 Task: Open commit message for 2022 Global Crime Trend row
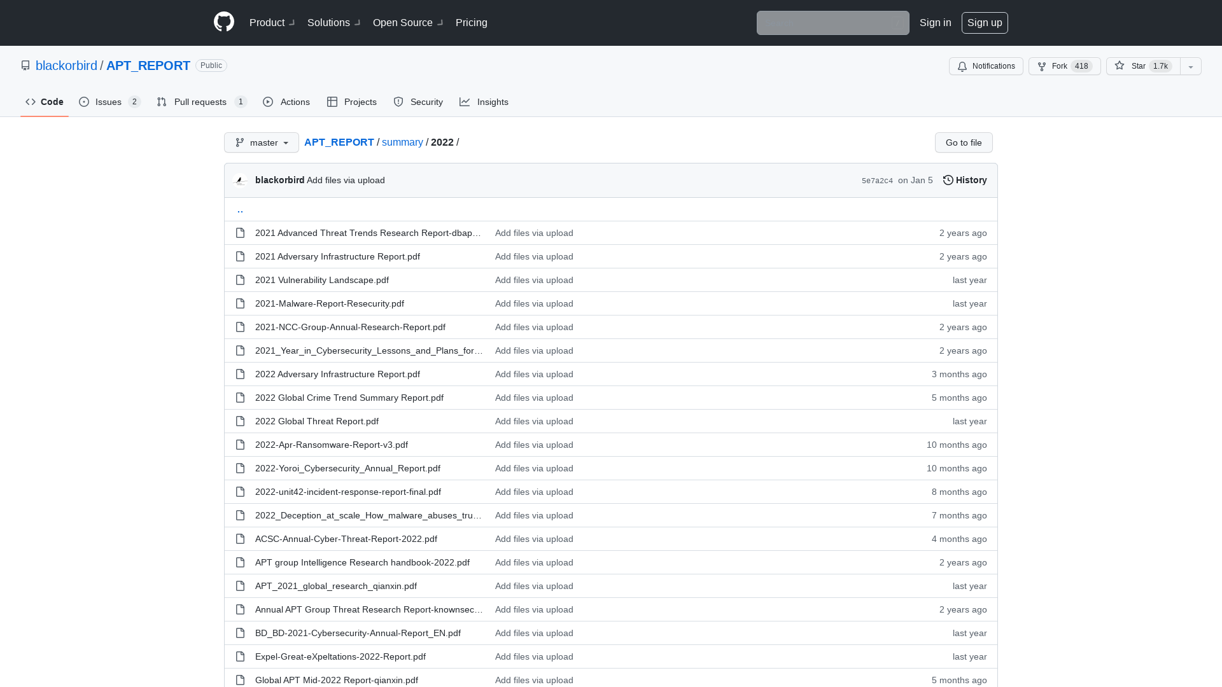coord(534,398)
